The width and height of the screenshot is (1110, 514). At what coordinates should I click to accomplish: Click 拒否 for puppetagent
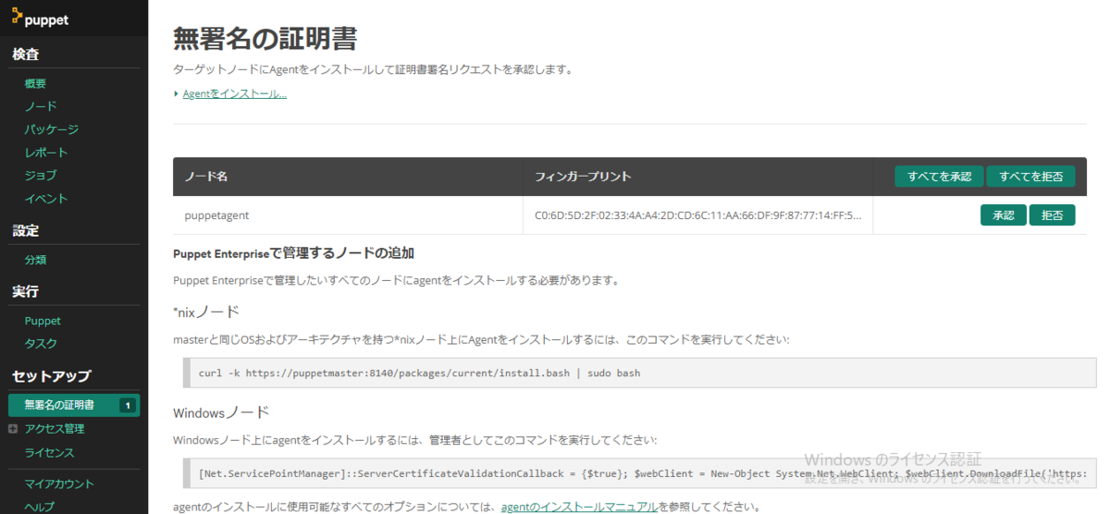click(x=1052, y=214)
